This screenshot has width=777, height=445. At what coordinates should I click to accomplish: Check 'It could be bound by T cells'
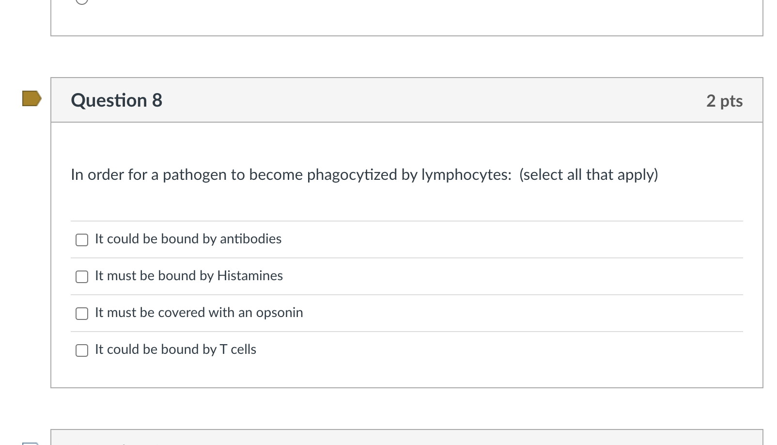click(x=82, y=350)
